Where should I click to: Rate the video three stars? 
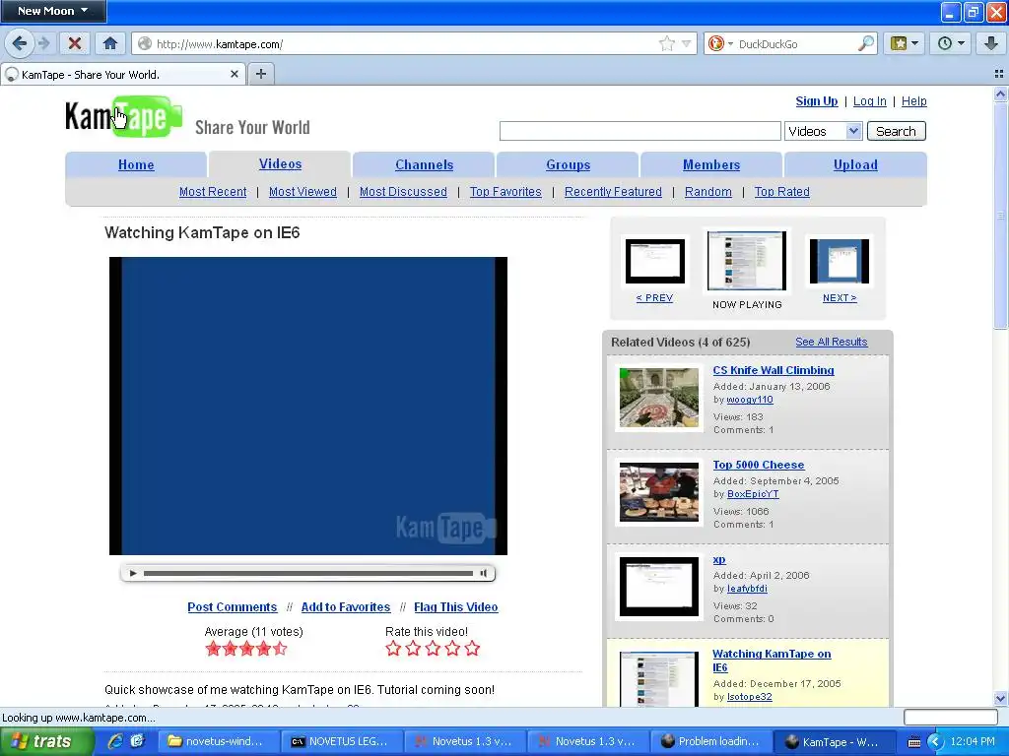point(433,648)
